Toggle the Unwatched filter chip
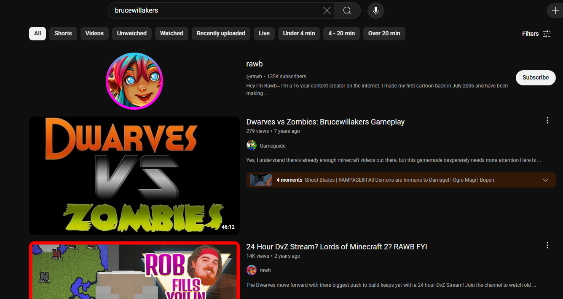 coord(132,34)
